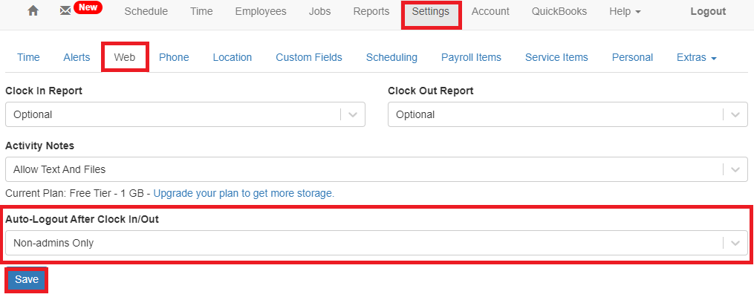Screen dimensions: 754x300
Task: Select the Payroll Items tab
Action: click(471, 57)
